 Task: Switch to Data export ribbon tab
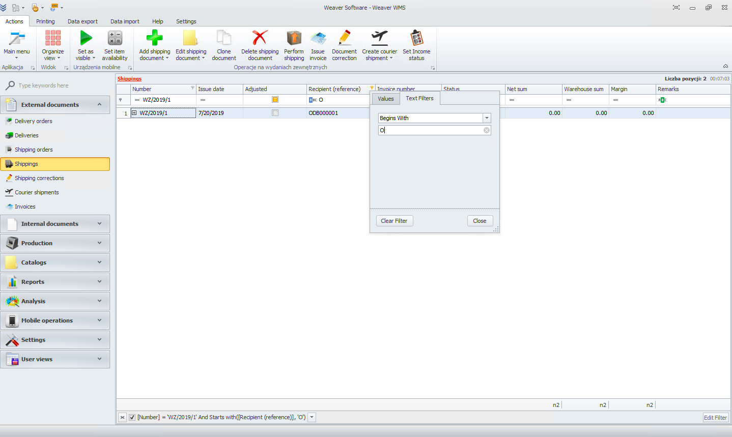click(82, 21)
